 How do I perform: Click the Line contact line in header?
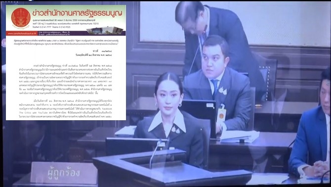[54, 32]
